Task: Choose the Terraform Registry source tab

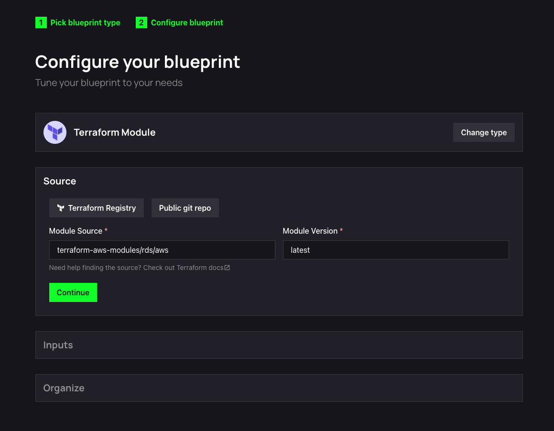Action: (x=97, y=208)
